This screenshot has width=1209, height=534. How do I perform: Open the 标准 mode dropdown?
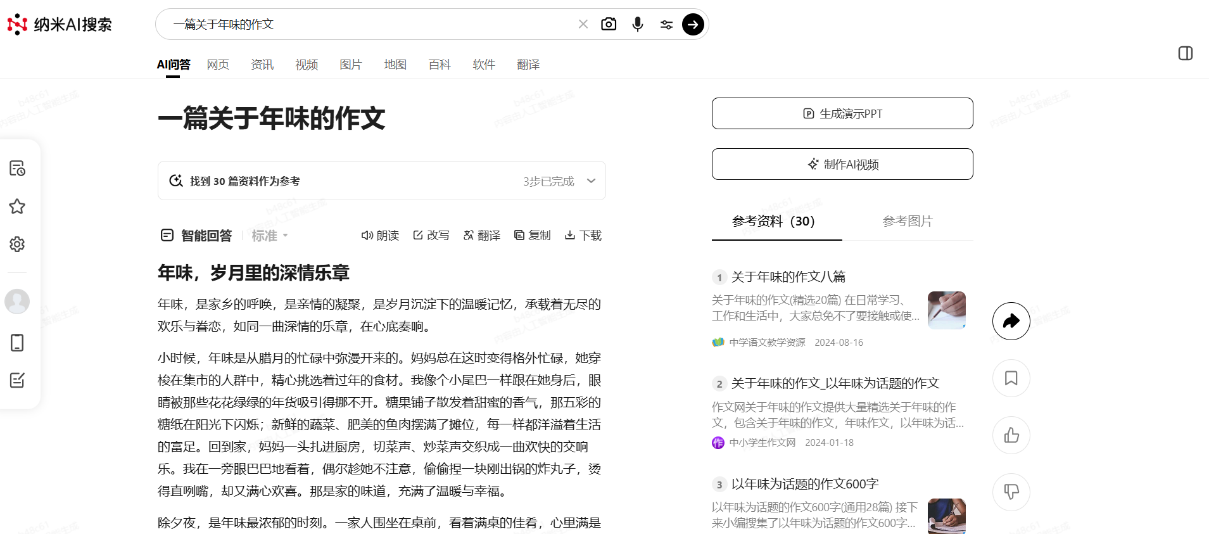pos(270,236)
